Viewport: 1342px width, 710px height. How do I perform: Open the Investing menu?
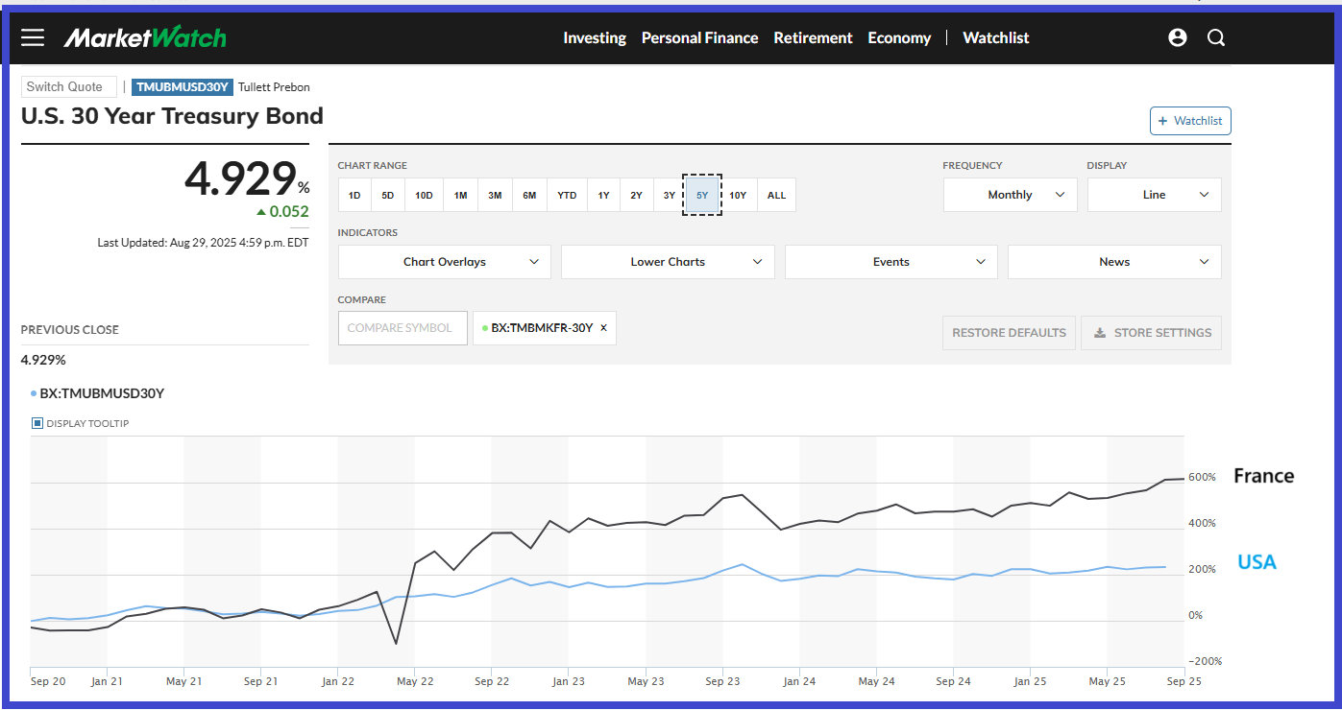coord(594,37)
